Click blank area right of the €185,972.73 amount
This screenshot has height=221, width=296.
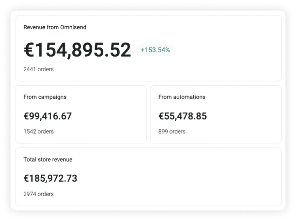click(x=176, y=178)
